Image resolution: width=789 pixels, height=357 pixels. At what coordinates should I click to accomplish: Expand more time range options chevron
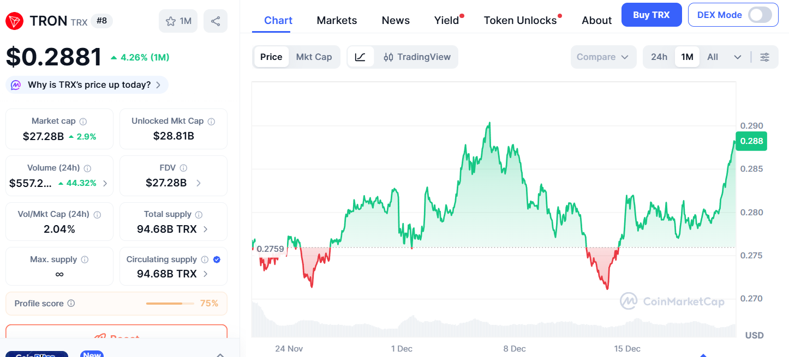738,57
